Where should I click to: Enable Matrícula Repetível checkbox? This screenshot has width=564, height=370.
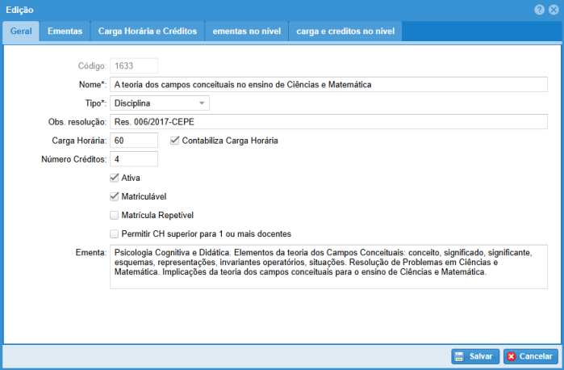(x=115, y=215)
